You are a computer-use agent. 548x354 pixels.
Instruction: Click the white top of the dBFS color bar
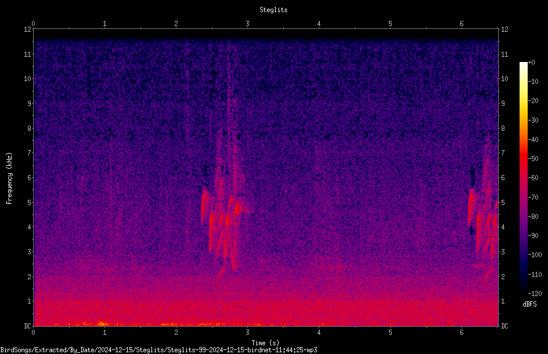click(x=523, y=65)
